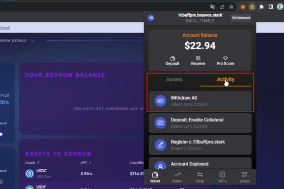Select the NFTs tab in bottom navigation
Screen dimensions: 284x189
pos(222,177)
